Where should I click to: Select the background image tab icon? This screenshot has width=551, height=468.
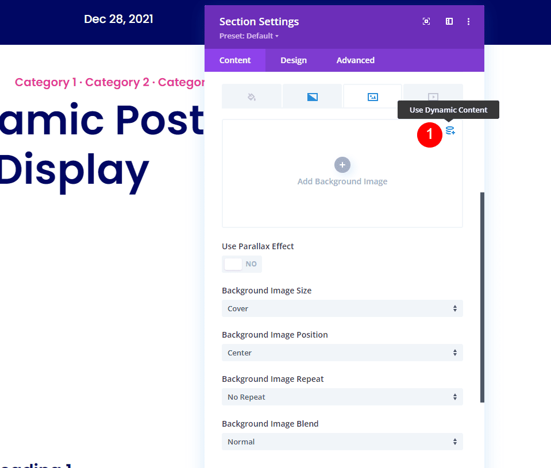[x=372, y=96]
